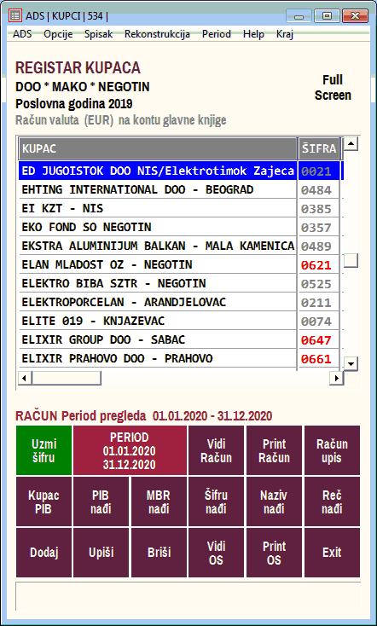This screenshot has height=626, width=377.
Task: Click code cell 0489
Action: pos(319,246)
